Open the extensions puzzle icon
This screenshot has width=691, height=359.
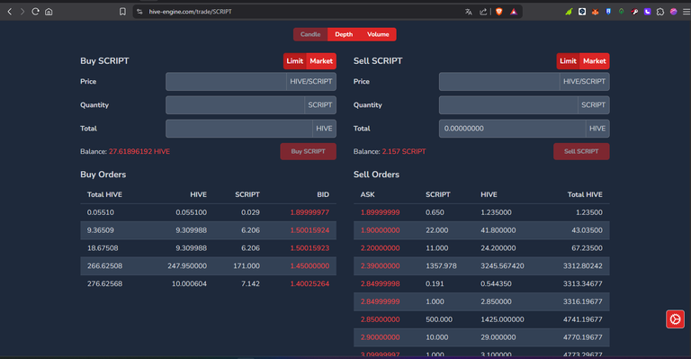click(x=660, y=12)
